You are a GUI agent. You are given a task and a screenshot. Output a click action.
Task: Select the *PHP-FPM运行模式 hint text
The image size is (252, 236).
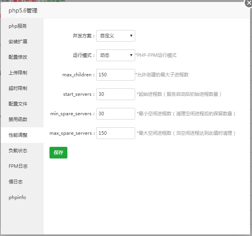[156, 55]
